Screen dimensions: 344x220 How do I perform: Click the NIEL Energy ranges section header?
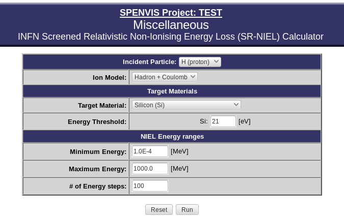pyautogui.click(x=172, y=137)
